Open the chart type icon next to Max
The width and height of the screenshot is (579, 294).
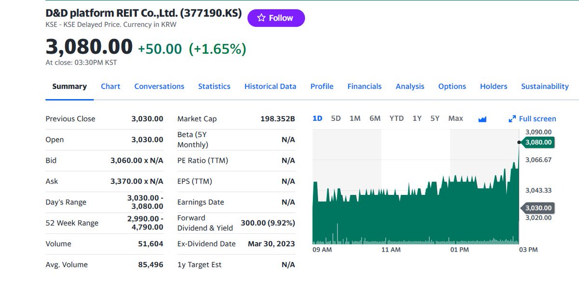(x=482, y=119)
